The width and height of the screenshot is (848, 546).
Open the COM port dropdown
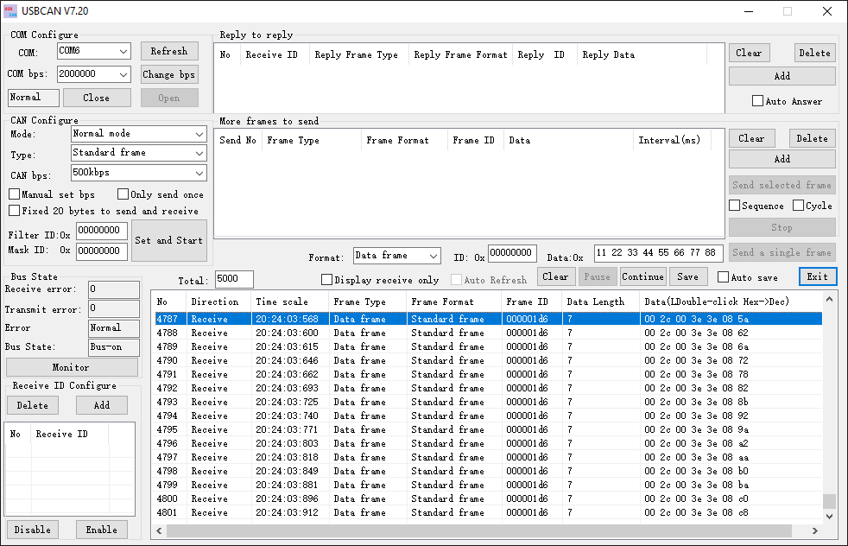pos(93,51)
